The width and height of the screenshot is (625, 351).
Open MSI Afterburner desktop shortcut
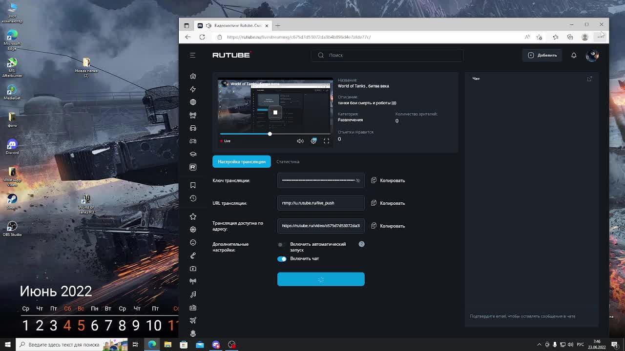pyautogui.click(x=12, y=67)
